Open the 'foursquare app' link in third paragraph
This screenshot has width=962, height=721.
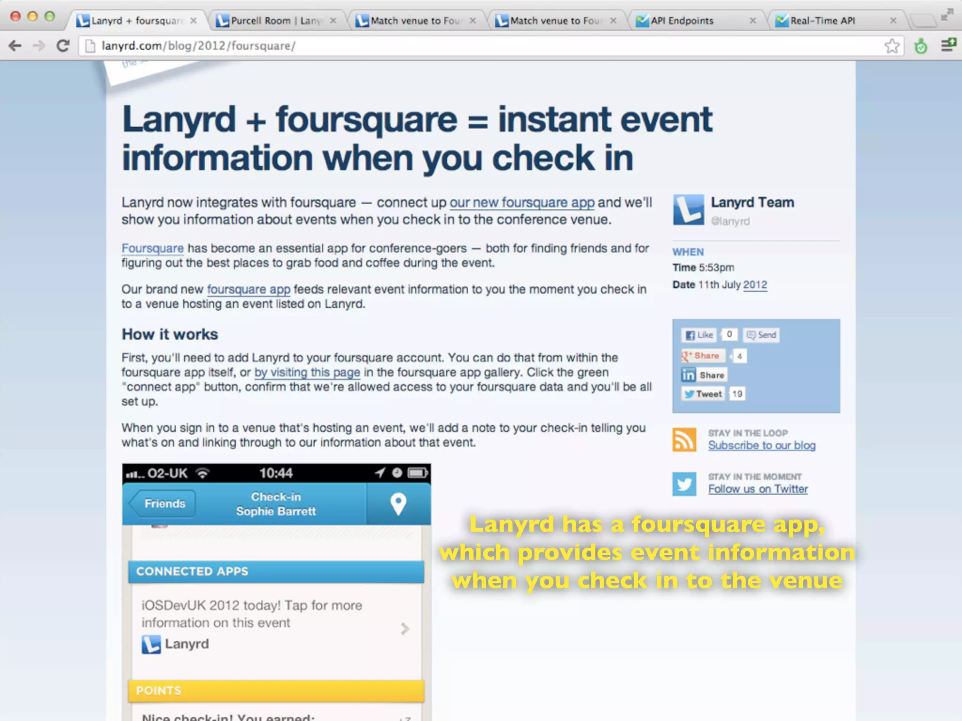(x=248, y=290)
